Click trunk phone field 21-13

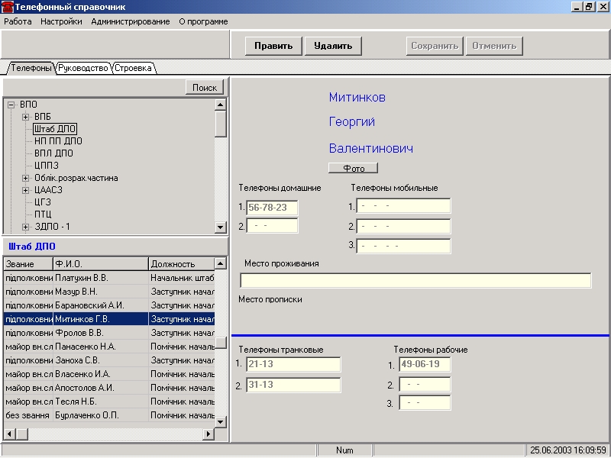[x=293, y=365]
